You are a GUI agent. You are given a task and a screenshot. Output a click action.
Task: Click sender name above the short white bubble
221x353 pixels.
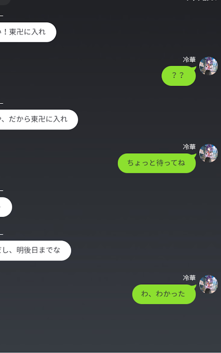1,191
